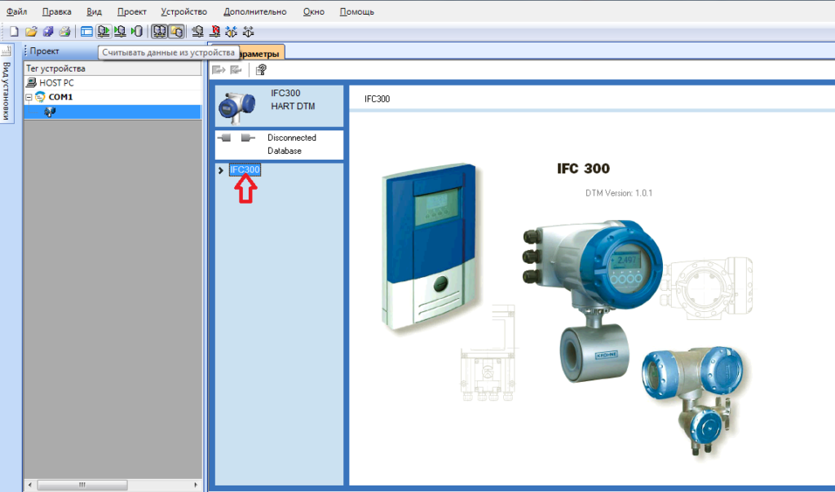
Task: Toggle the network view toolbar button
Action: 159,32
